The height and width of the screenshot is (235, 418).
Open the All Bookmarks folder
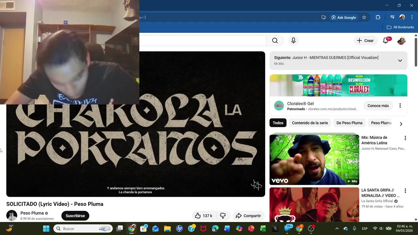400,27
